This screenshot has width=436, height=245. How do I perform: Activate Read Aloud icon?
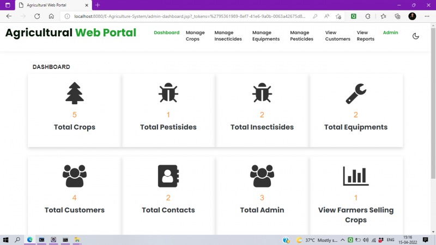[326, 16]
